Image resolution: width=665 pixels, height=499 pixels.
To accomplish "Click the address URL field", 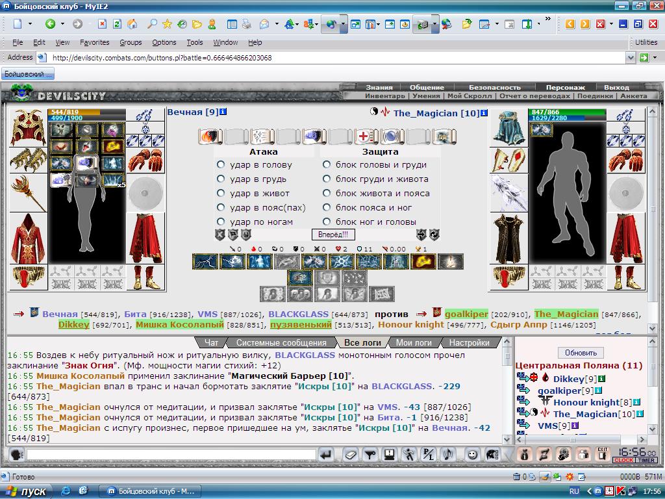I will click(x=337, y=57).
